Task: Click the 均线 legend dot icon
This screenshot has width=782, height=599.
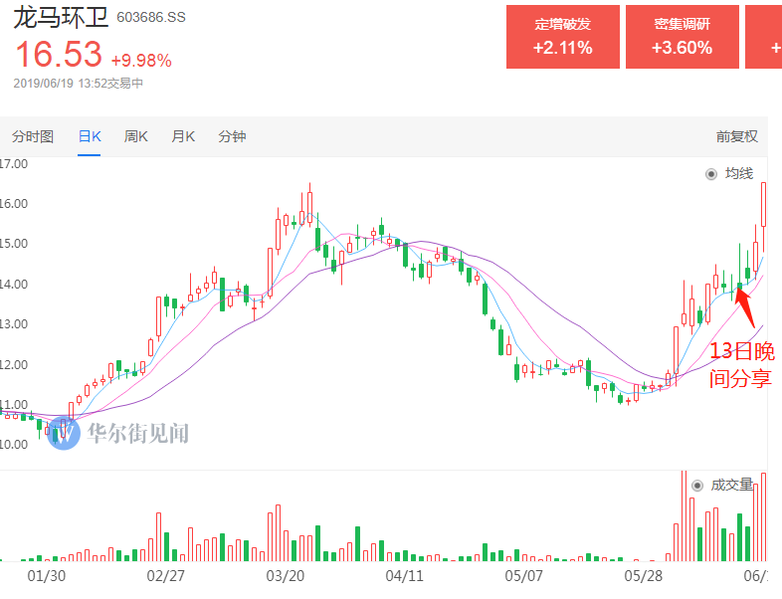Action: coord(710,174)
